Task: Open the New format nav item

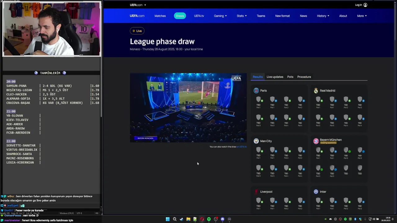Action: (x=283, y=16)
